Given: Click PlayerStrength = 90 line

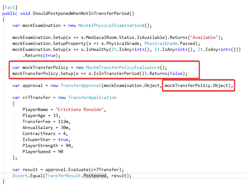Looking at the screenshot, I should 48,145.
